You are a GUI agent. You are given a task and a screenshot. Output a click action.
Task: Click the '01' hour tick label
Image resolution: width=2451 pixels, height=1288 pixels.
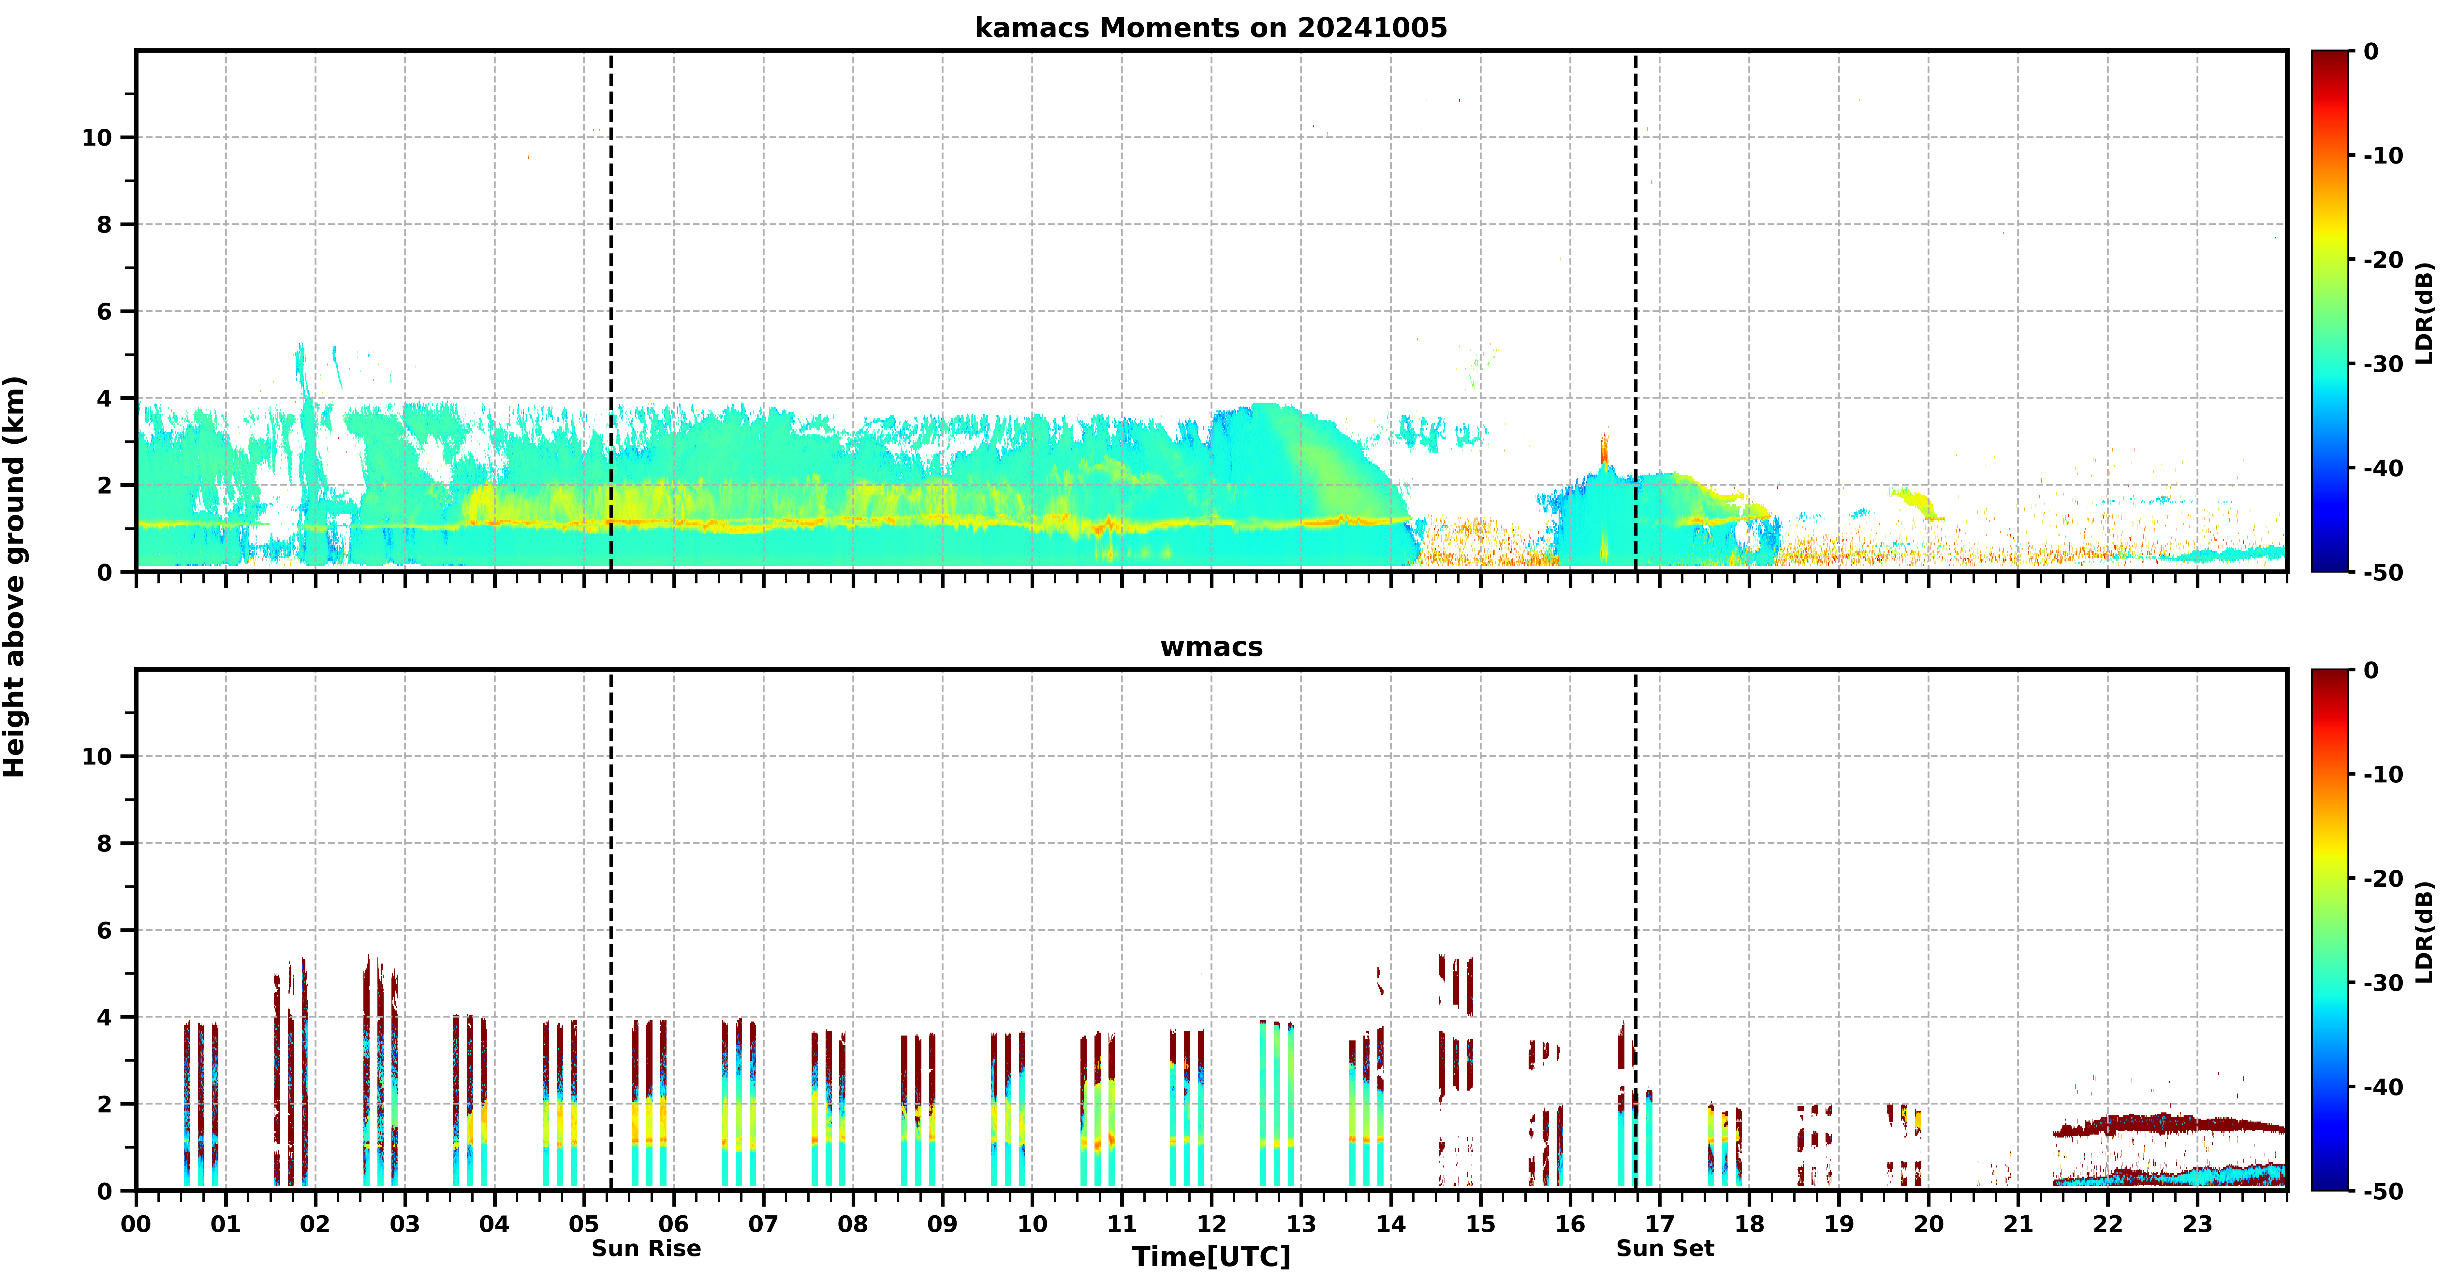[x=226, y=1224]
